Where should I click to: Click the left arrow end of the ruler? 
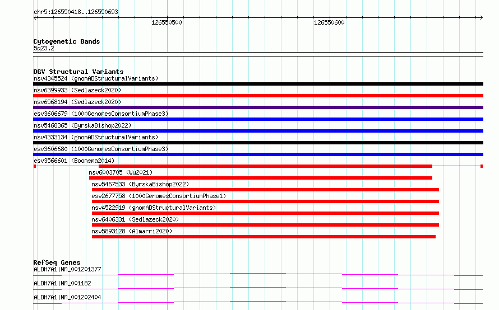coord(35,18)
